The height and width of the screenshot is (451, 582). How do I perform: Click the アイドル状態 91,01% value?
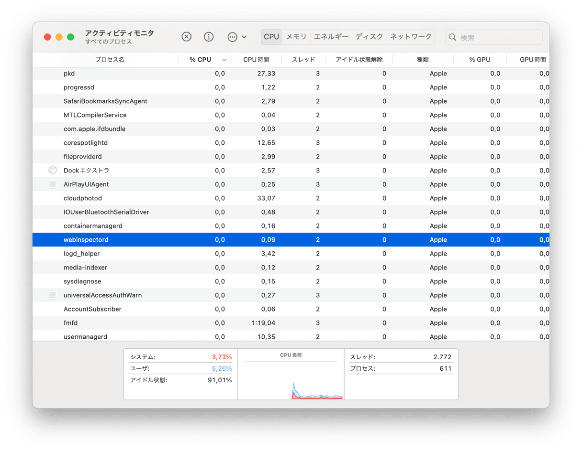pyautogui.click(x=220, y=380)
